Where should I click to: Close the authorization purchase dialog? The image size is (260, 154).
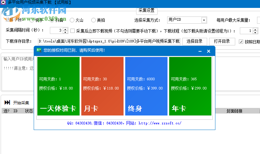click(208, 51)
